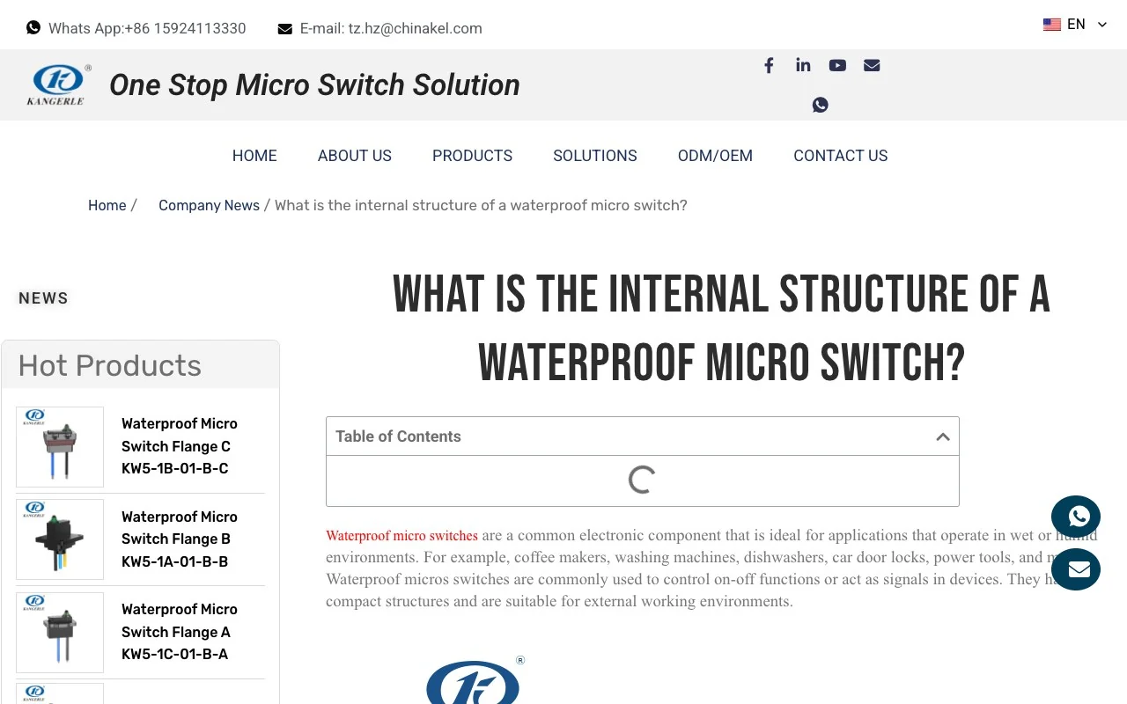The width and height of the screenshot is (1127, 704).
Task: Click the One Stop Micro Switch Solution tagline
Action: [314, 84]
